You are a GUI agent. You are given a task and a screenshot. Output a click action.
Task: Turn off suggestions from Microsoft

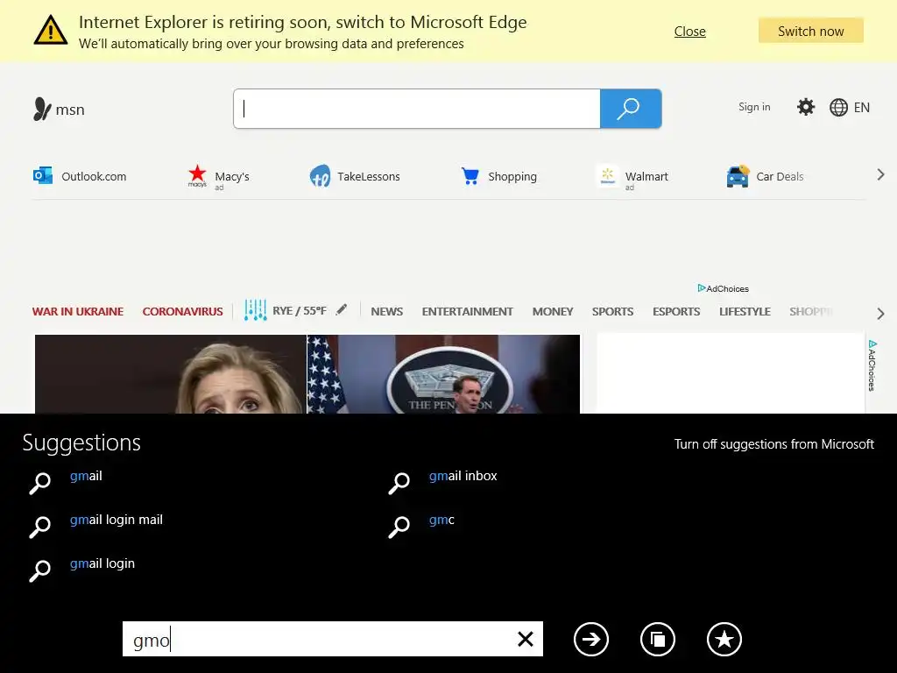pyautogui.click(x=774, y=444)
